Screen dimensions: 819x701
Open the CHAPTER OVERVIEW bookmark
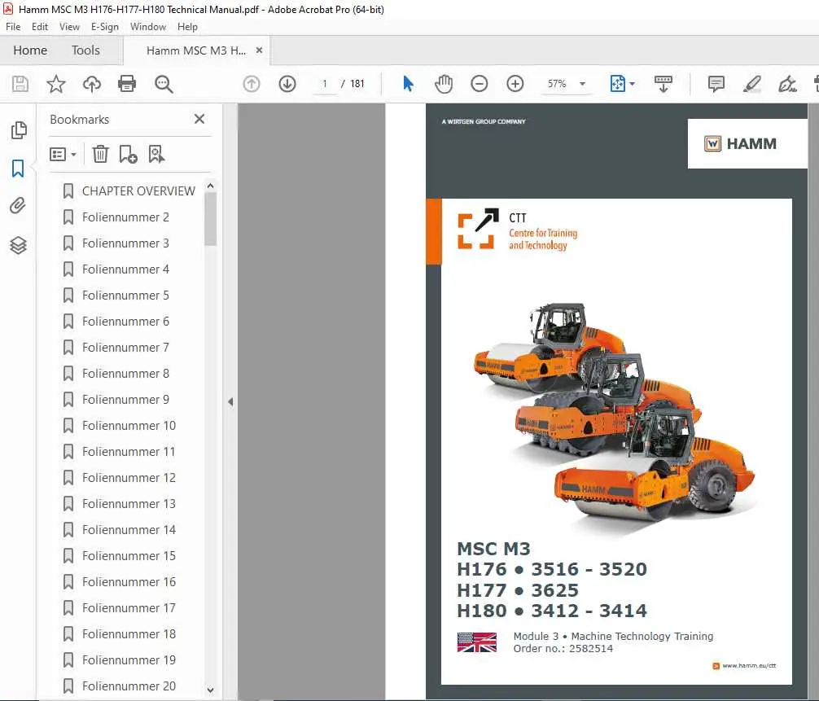138,191
